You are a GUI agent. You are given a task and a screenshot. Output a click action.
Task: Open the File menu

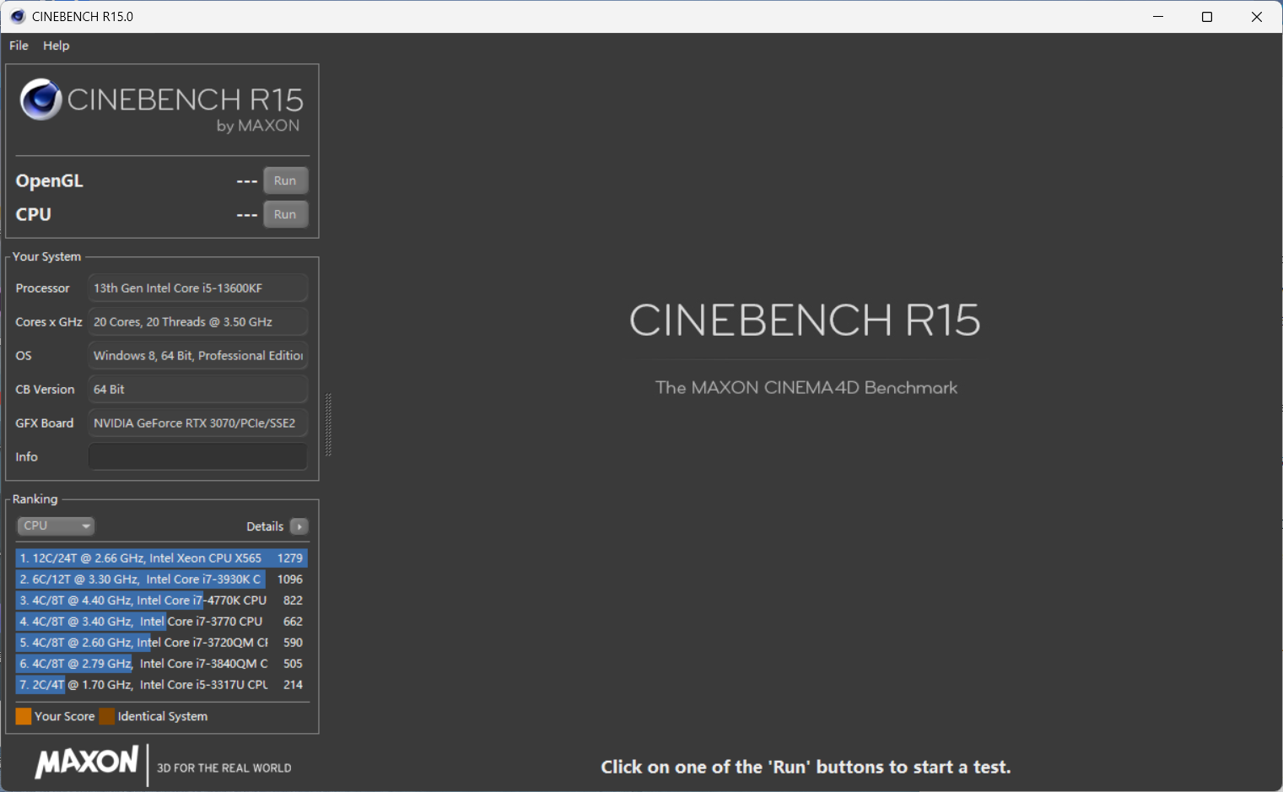click(18, 46)
